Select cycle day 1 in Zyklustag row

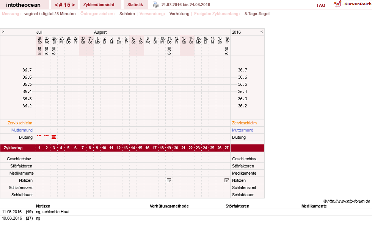tap(39, 148)
